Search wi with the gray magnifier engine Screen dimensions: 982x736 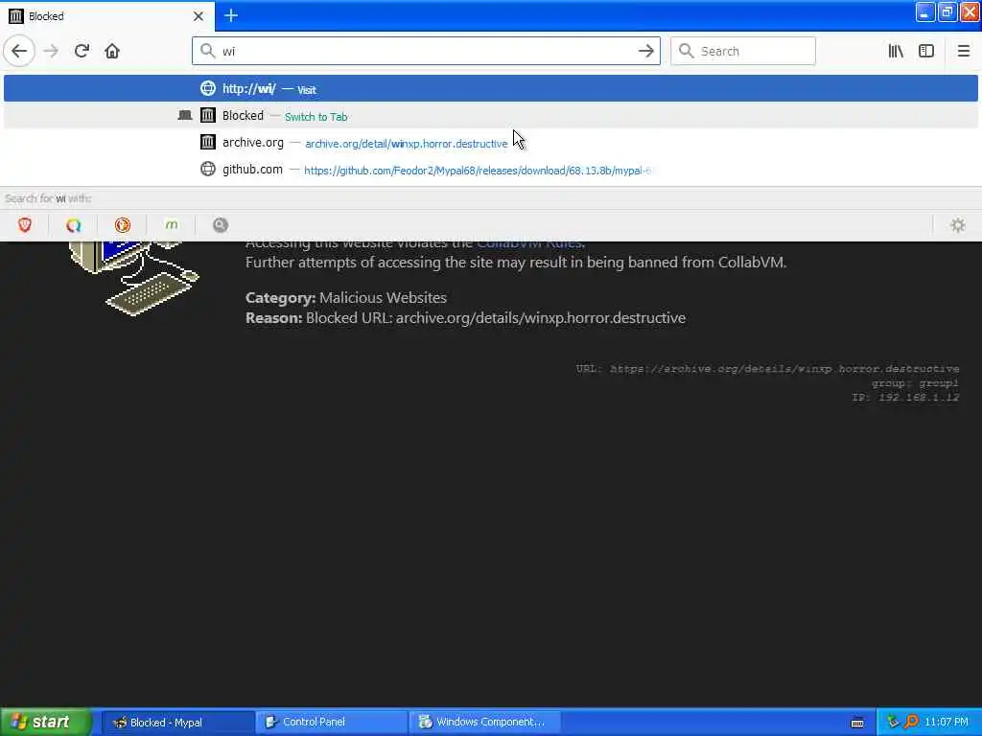point(220,224)
